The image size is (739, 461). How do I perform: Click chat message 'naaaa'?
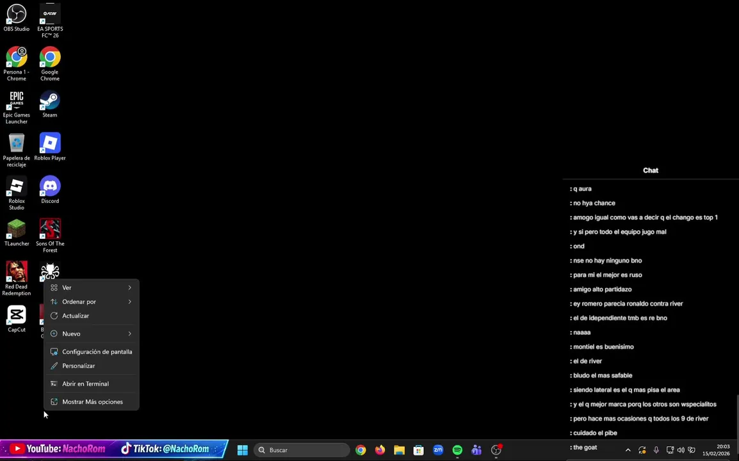[581, 332]
